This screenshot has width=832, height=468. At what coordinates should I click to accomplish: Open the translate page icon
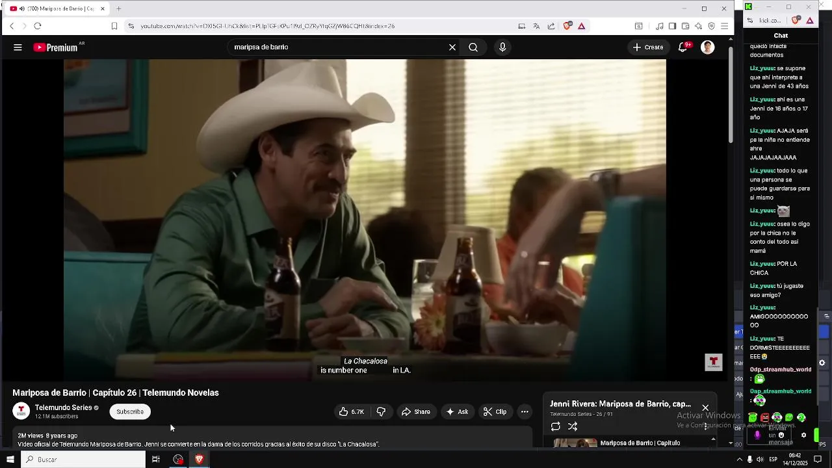click(x=536, y=26)
